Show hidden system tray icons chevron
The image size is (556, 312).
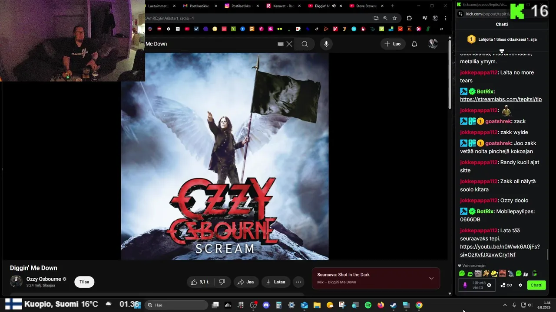505,305
